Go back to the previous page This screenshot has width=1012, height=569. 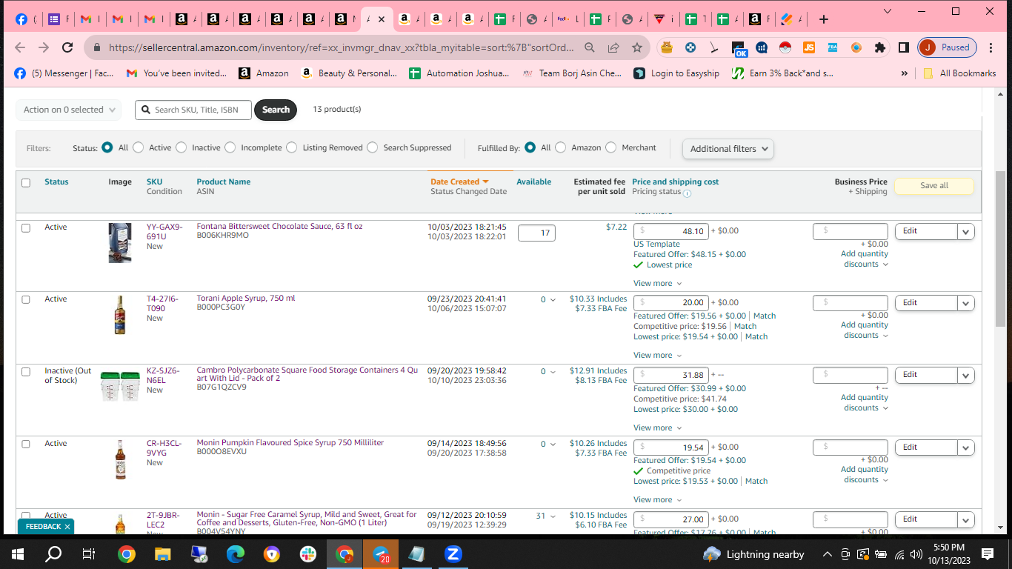pyautogui.click(x=20, y=47)
